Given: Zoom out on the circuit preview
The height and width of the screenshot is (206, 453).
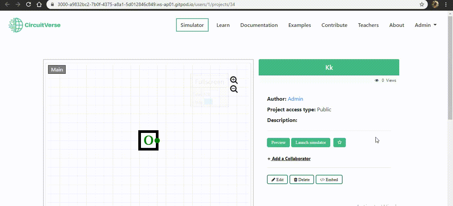Looking at the screenshot, I should point(234,89).
